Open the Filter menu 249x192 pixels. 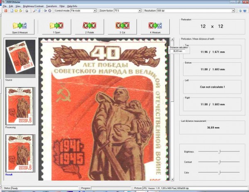(62, 6)
